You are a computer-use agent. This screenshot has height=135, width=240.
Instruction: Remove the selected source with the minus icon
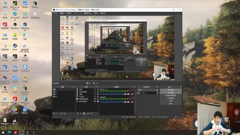click(81, 114)
